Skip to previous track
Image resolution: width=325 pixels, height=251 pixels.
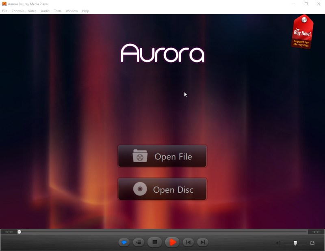188,242
